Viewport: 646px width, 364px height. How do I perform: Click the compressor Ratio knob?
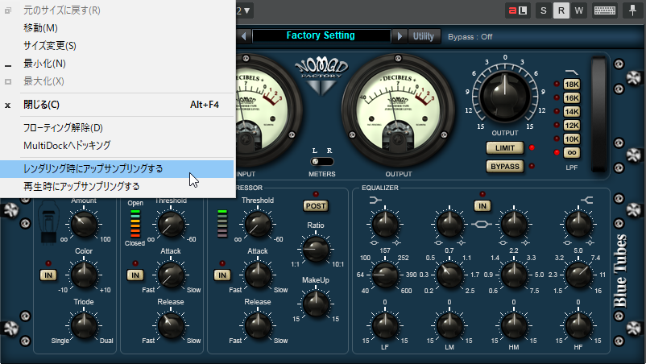[316, 249]
